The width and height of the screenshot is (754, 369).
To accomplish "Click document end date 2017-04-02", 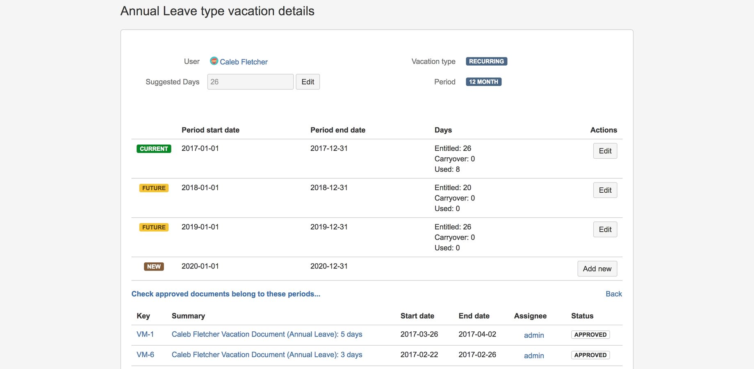I will pyautogui.click(x=477, y=334).
